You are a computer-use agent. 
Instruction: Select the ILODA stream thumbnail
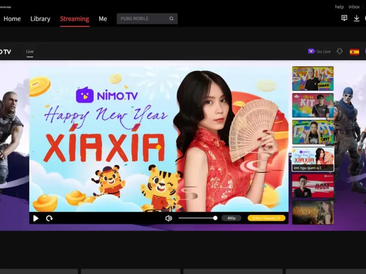(313, 186)
